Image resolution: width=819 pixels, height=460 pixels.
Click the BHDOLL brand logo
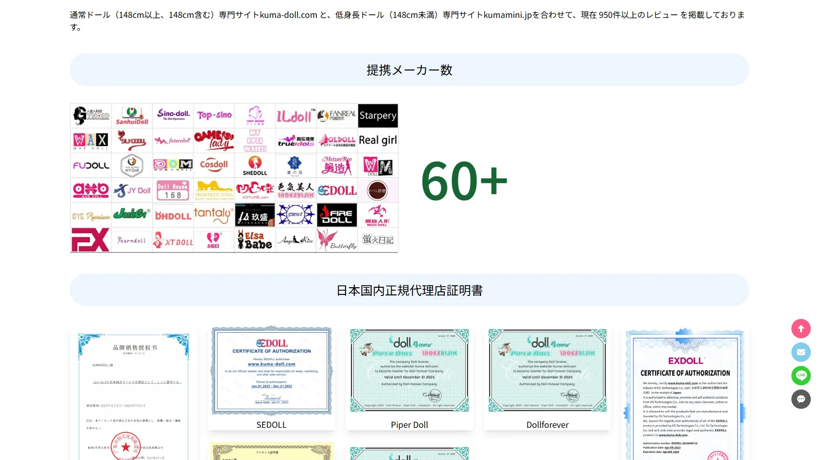click(173, 215)
